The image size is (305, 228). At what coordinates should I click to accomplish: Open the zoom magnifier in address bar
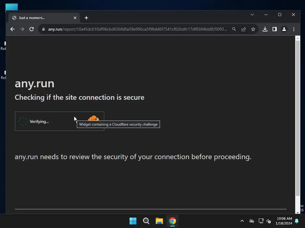point(234,29)
